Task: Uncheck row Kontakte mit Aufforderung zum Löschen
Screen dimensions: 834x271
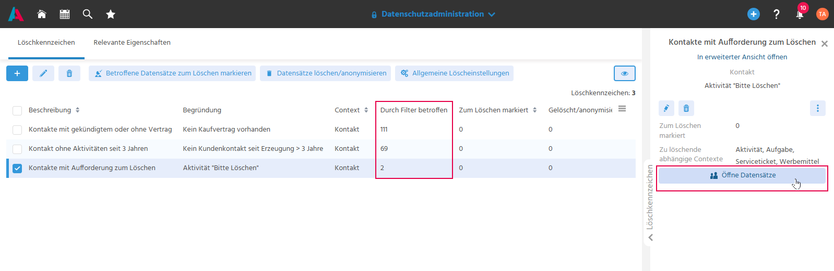Action: (x=17, y=168)
